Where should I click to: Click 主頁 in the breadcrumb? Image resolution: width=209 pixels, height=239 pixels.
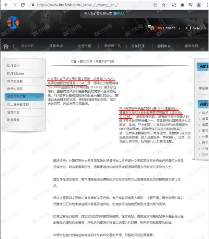click(x=73, y=62)
